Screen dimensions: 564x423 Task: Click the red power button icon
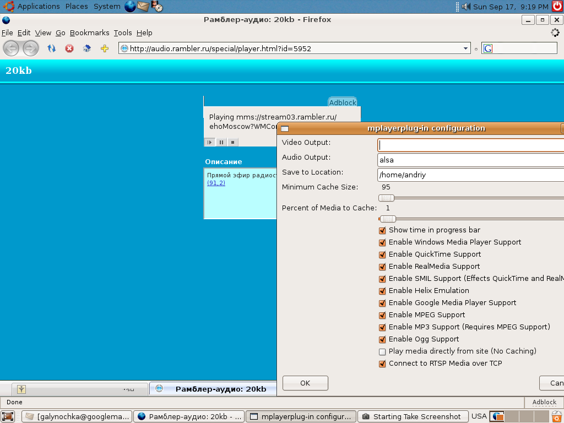point(557,7)
